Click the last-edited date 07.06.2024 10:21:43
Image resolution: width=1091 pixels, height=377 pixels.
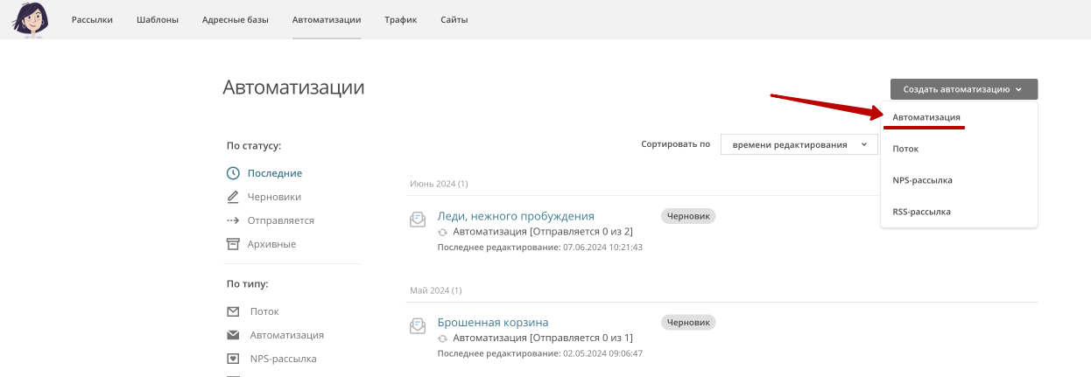tap(603, 248)
